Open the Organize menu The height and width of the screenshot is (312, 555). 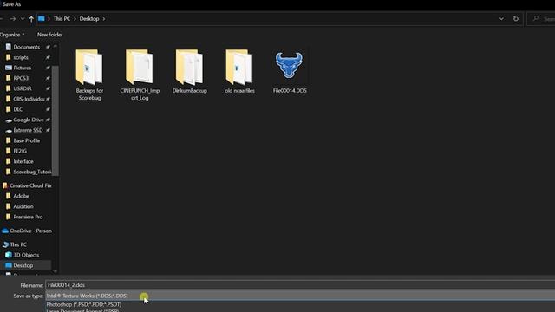pyautogui.click(x=12, y=35)
